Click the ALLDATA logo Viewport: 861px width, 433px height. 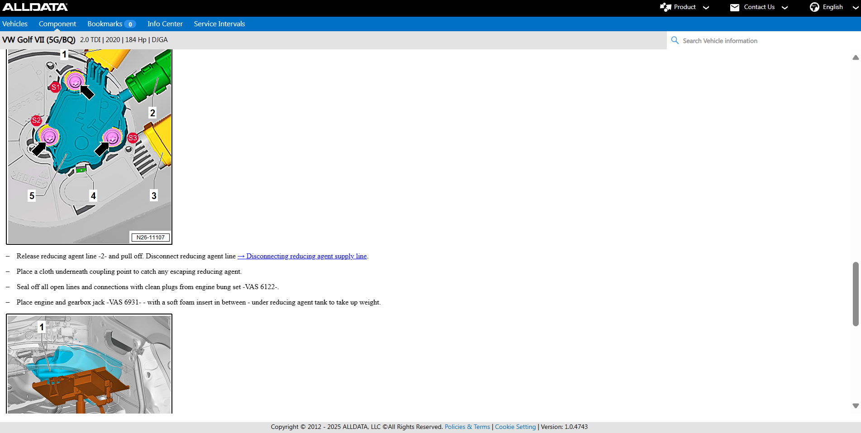point(35,7)
